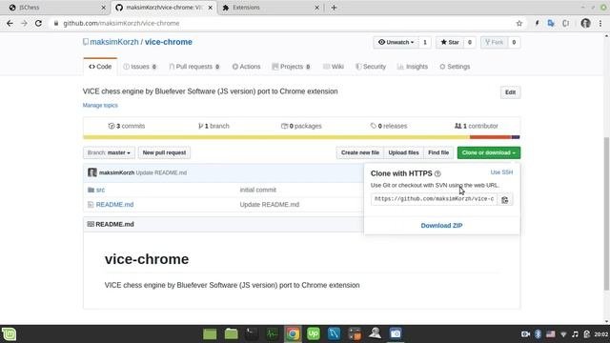
Task: View the 1 branch list
Action: point(213,126)
